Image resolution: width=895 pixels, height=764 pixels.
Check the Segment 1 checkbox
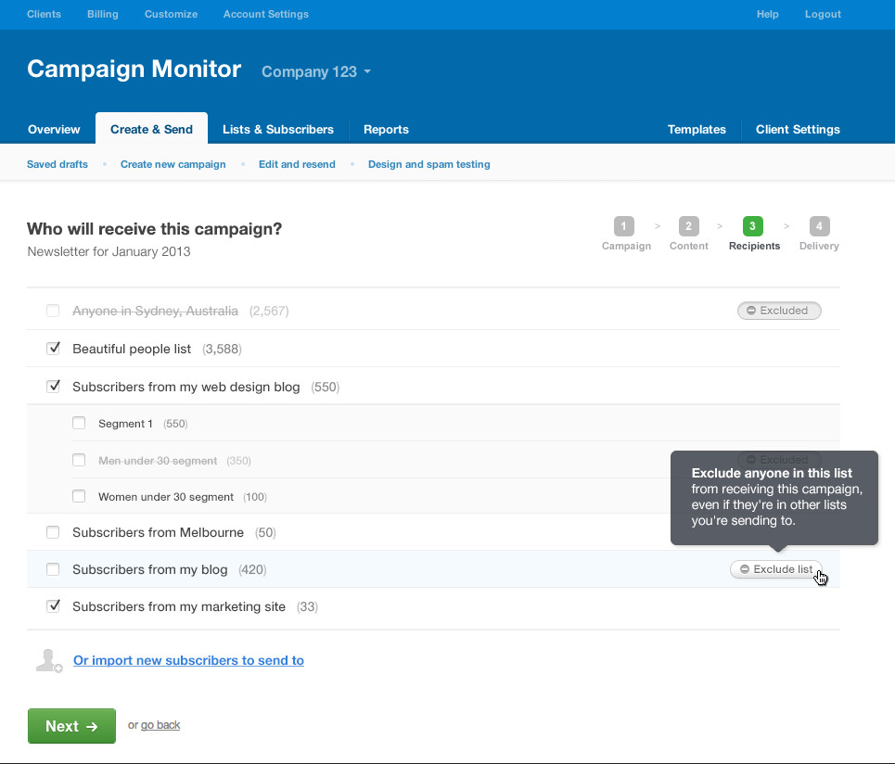pos(79,422)
